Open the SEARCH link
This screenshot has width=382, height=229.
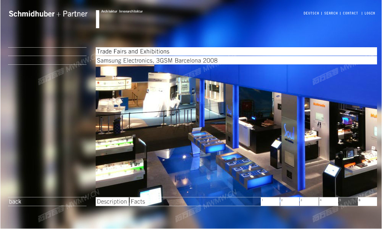(331, 13)
